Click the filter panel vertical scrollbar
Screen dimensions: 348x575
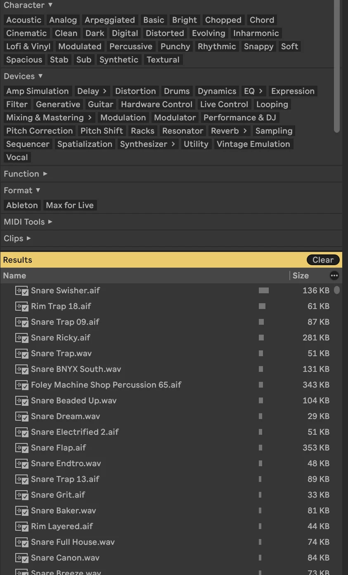coord(337,66)
